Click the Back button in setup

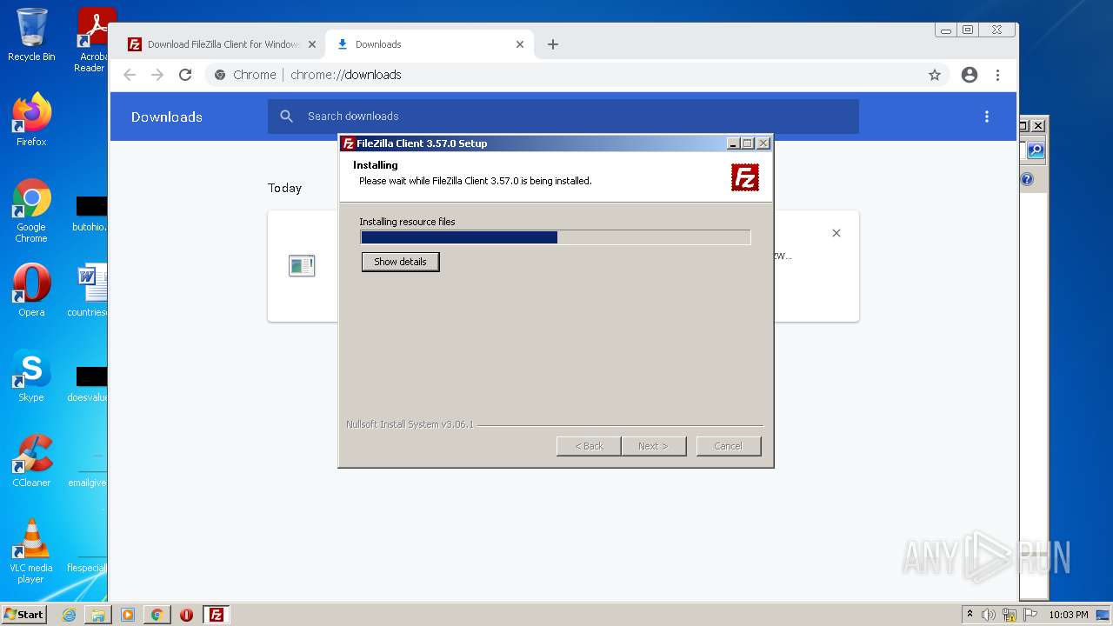pos(589,446)
